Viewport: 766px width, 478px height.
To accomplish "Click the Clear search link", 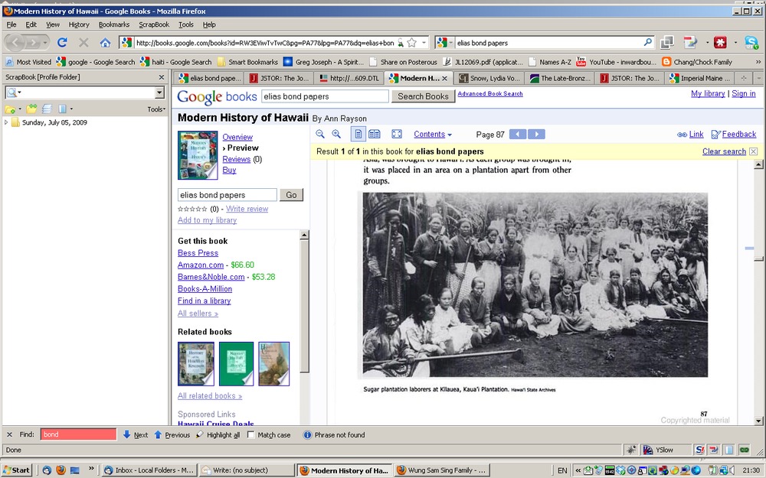I will click(x=724, y=151).
